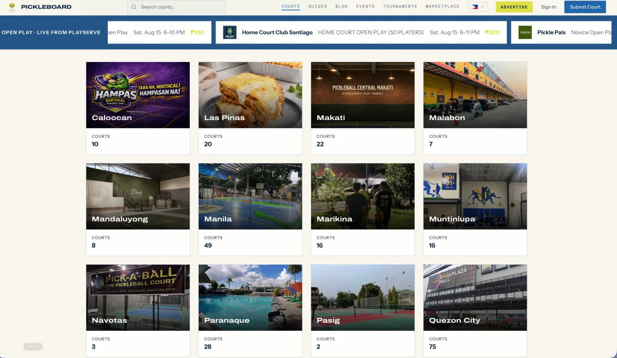Click the Open Play · Live from Playserve label

[51, 32]
